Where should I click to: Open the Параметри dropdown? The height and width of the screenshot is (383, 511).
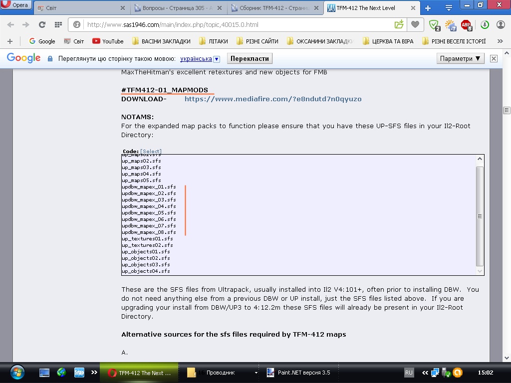click(460, 59)
